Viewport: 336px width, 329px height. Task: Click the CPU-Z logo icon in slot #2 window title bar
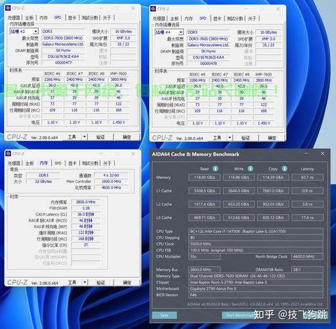pos(8,8)
